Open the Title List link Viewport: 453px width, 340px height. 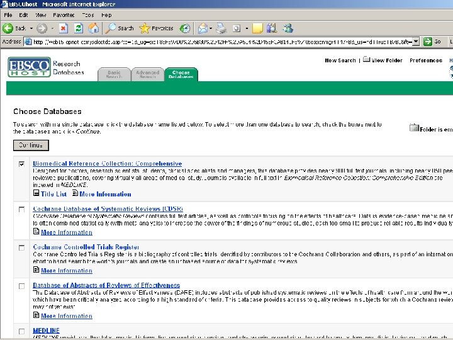[53, 194]
